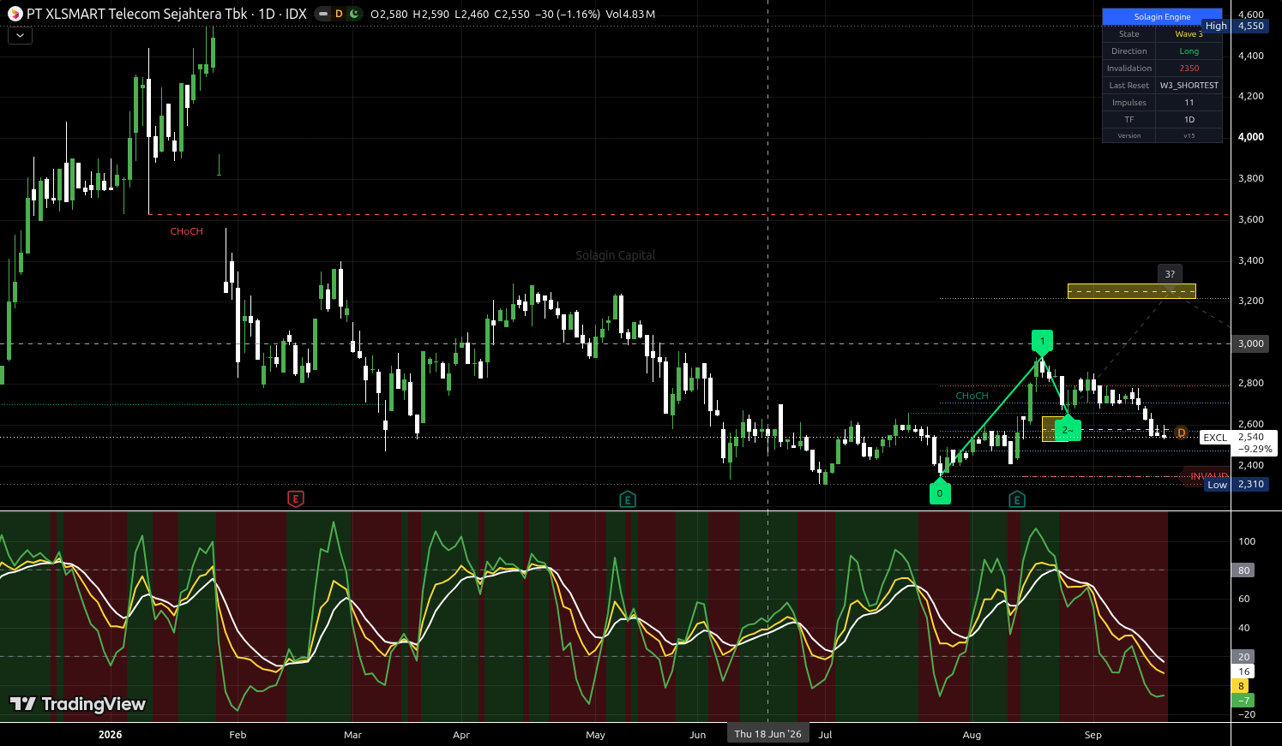This screenshot has width=1282, height=746.
Task: Open the teal earnings E marker near August
Action: (1017, 498)
